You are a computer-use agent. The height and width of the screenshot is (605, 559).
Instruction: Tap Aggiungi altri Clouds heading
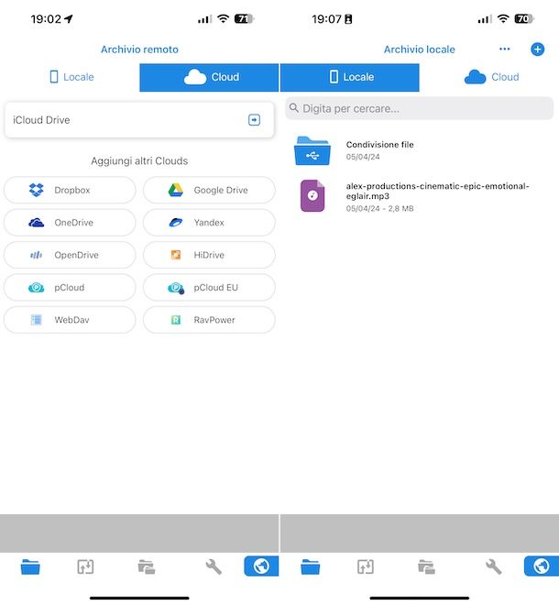pos(139,161)
